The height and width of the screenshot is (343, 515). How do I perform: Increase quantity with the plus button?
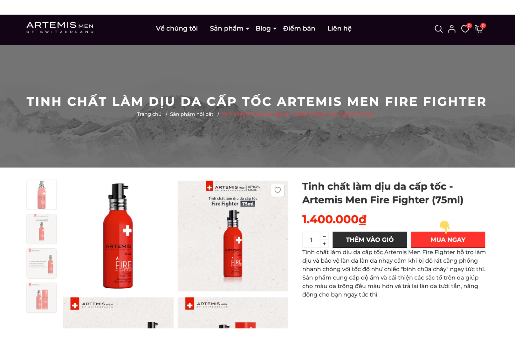pos(324,244)
